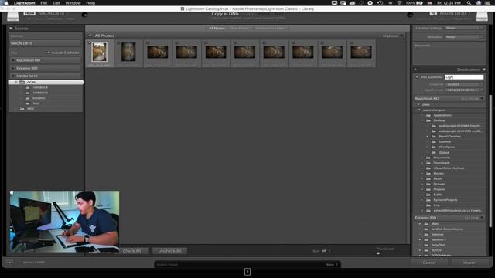This screenshot has width=495, height=278.
Task: Select the Music folder icon in Destination
Action: point(428,179)
